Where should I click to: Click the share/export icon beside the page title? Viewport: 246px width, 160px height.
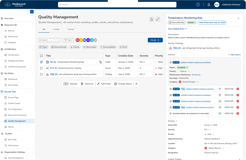pos(152,19)
